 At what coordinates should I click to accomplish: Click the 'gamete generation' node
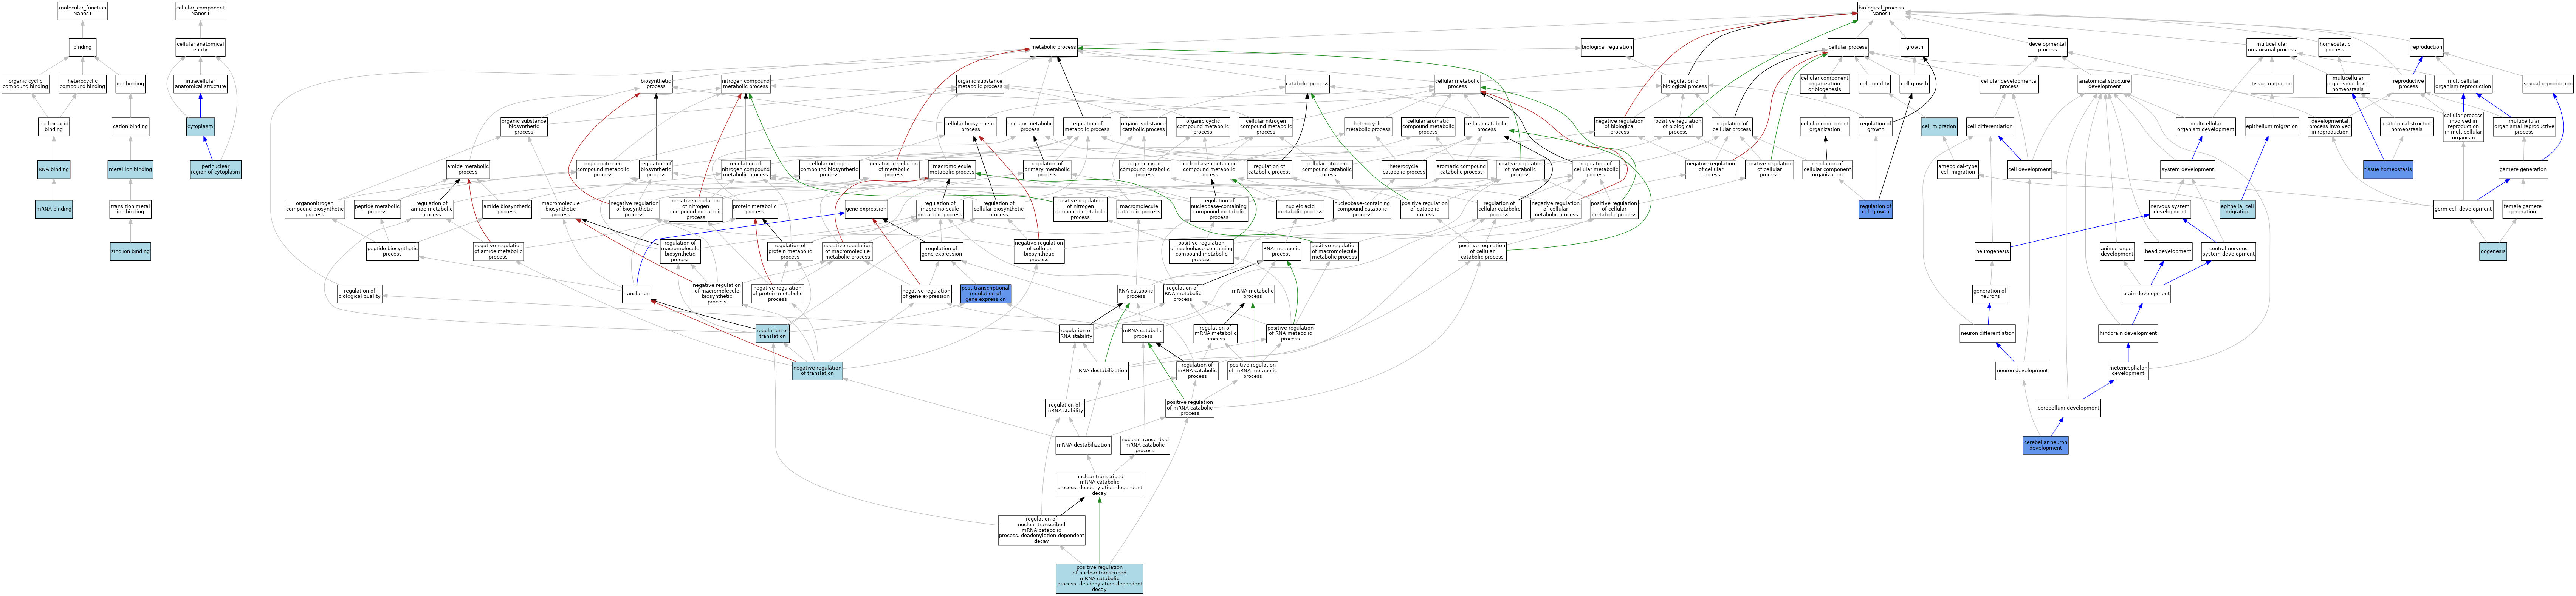(2523, 170)
